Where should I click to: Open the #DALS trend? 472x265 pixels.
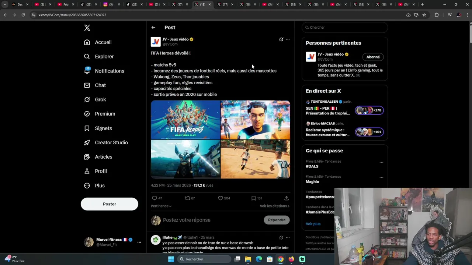(x=312, y=166)
